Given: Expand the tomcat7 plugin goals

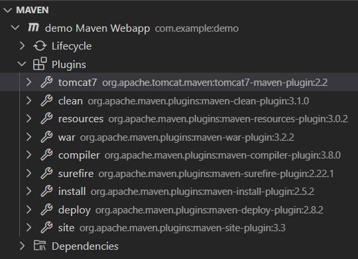Looking at the screenshot, I should tap(29, 82).
